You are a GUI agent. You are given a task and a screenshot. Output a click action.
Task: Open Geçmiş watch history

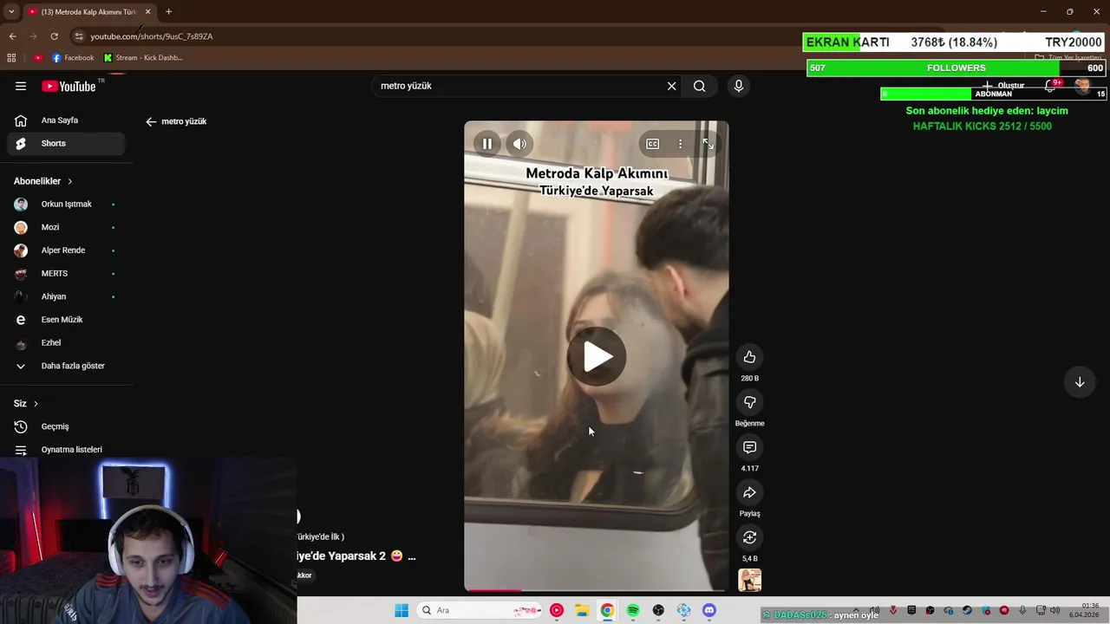pos(67,426)
